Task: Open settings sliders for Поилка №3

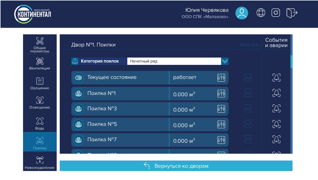Action: tap(222, 108)
